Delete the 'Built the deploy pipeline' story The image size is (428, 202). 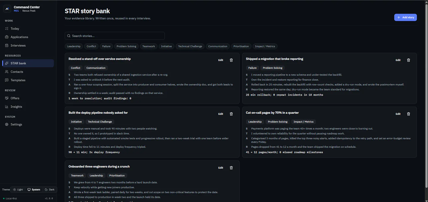pos(231,114)
